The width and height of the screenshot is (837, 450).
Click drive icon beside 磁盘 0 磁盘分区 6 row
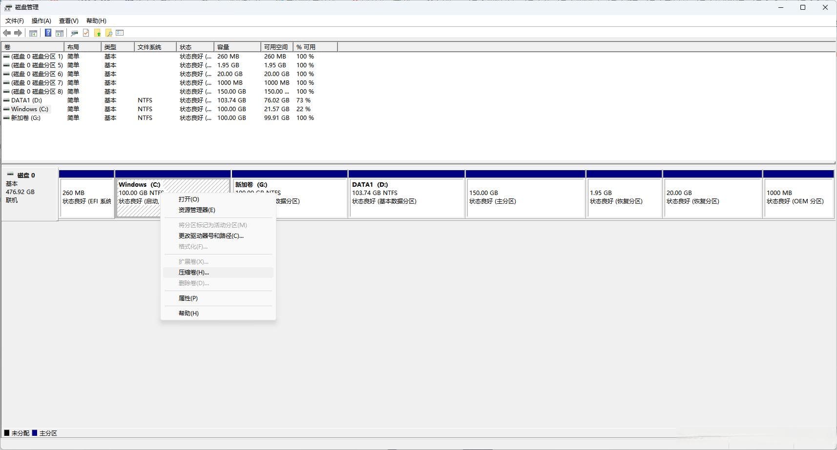coord(6,74)
